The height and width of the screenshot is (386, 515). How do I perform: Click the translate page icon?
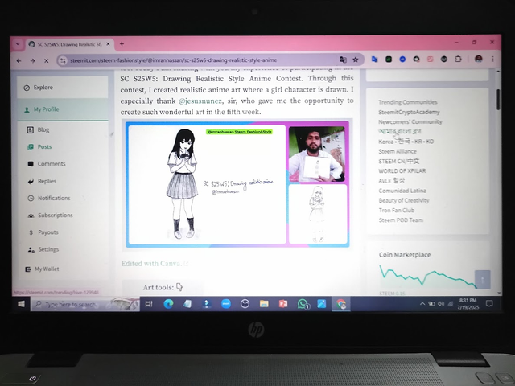[x=343, y=60]
